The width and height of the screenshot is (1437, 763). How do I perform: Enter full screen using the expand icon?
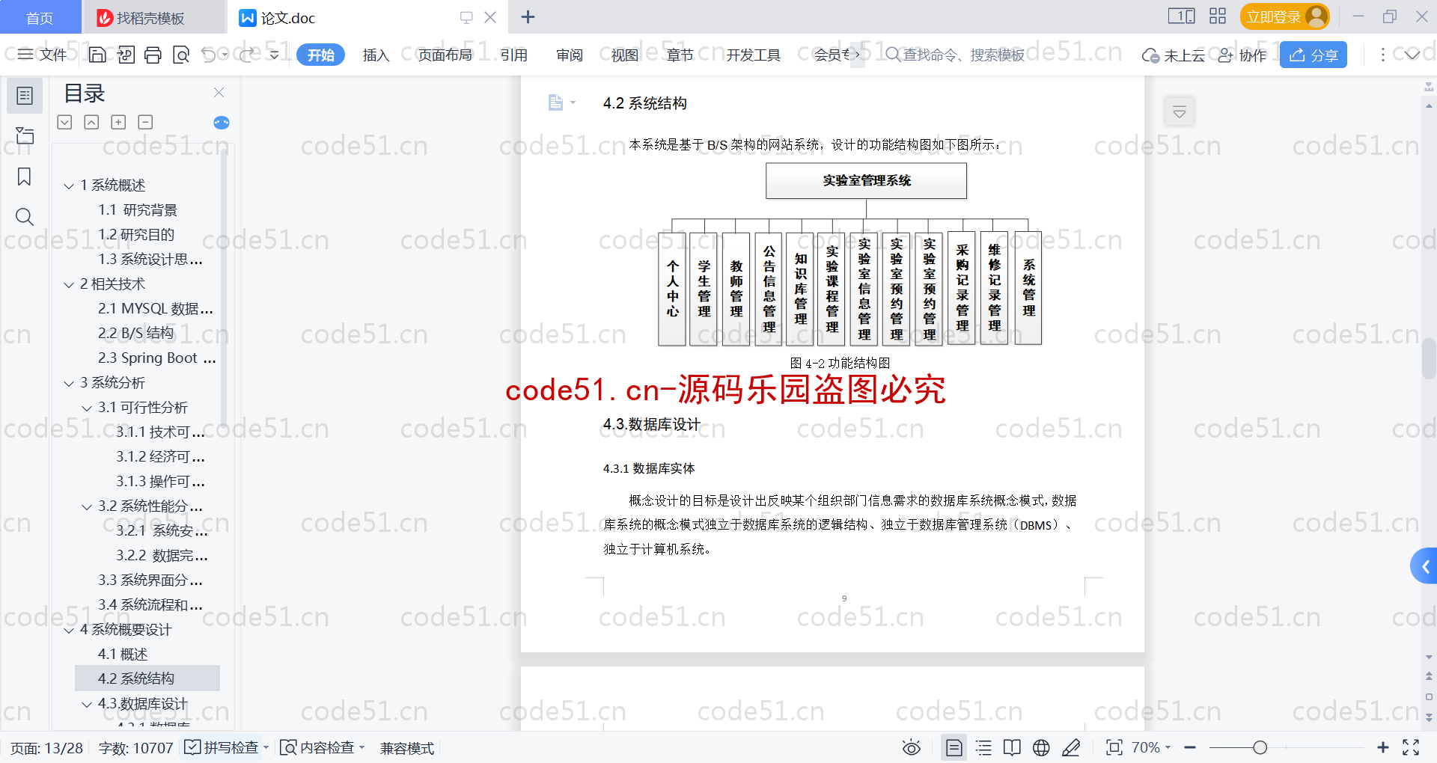point(1411,747)
